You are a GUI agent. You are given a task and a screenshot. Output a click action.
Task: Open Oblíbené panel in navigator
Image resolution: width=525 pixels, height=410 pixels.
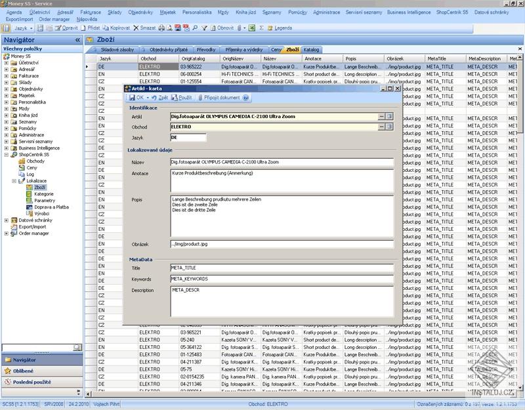tap(42, 371)
